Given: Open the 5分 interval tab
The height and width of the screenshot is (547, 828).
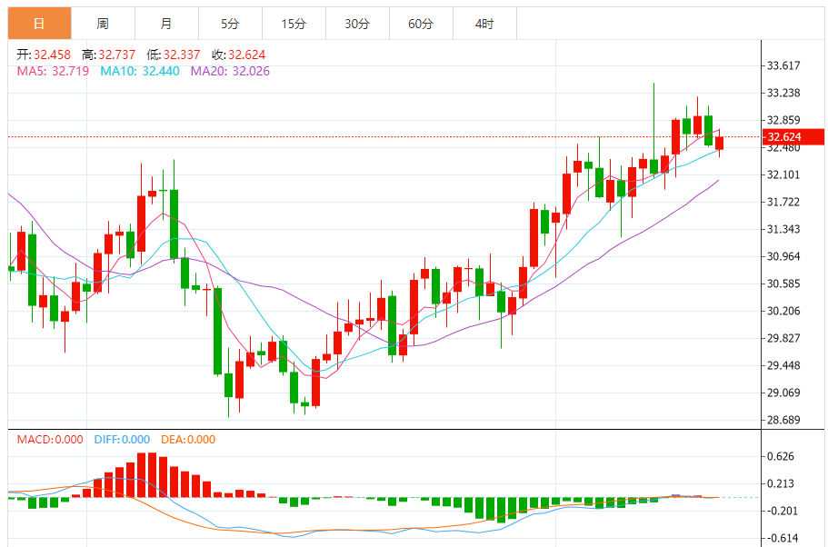Looking at the screenshot, I should tap(230, 24).
